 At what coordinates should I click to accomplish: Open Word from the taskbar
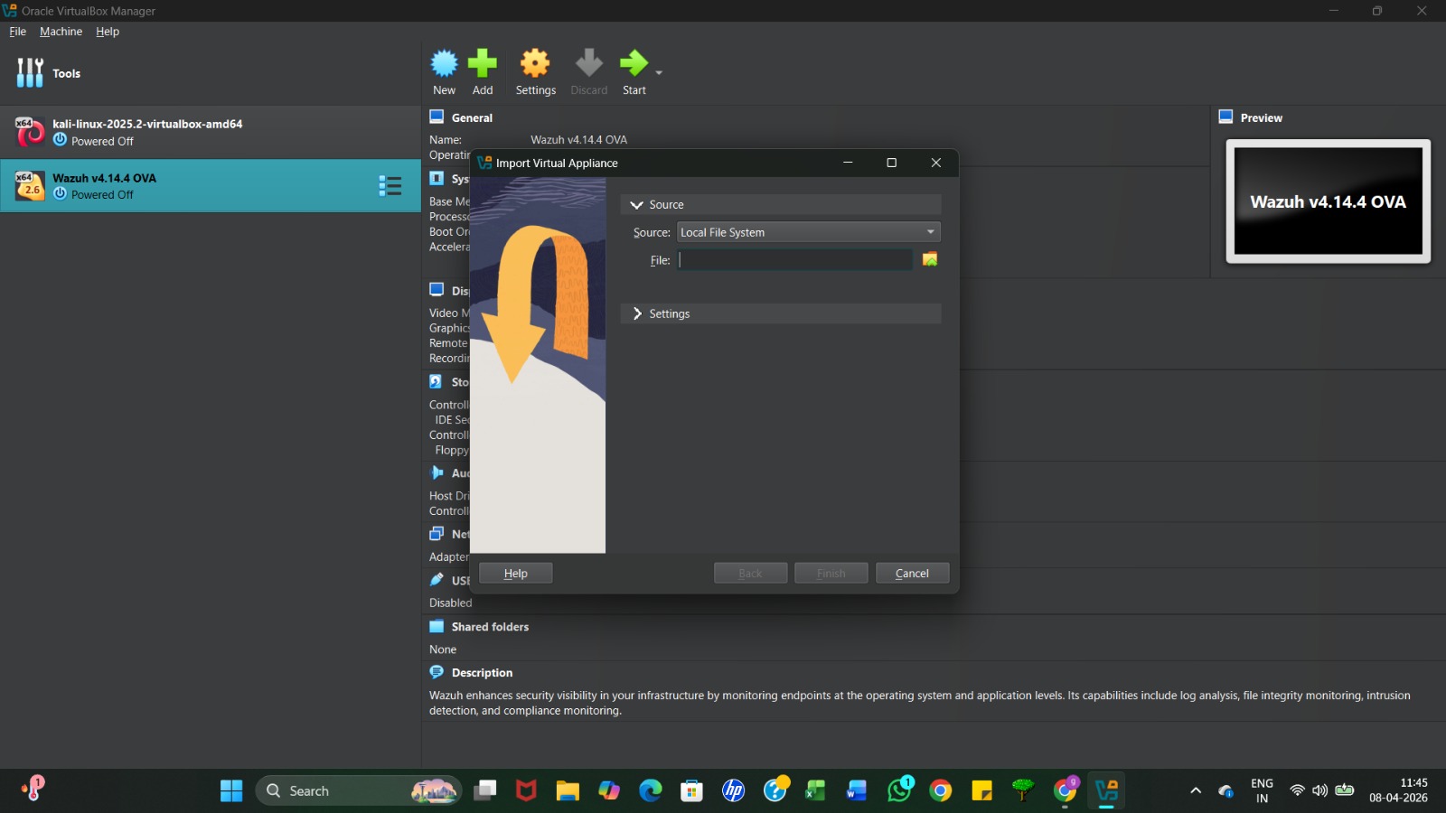click(857, 791)
